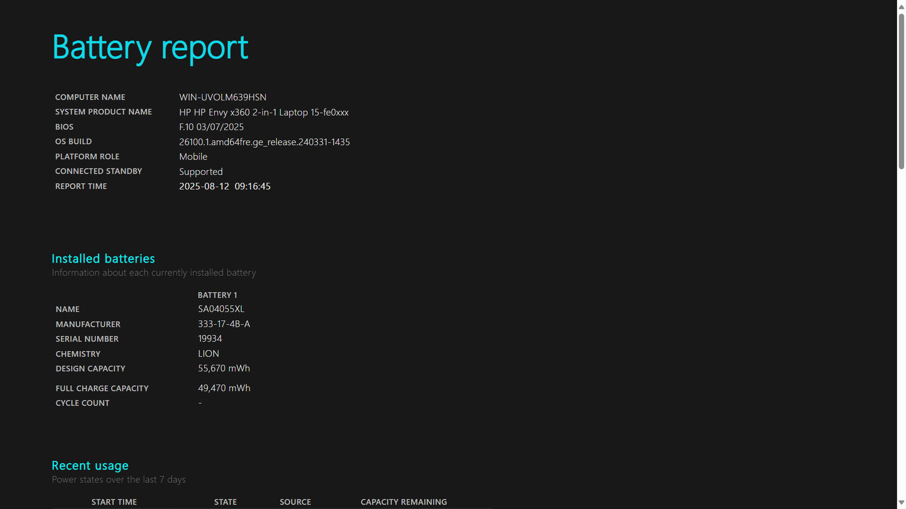Viewport: 906px width, 509px height.
Task: Click the CHEMISTRY label
Action: [x=78, y=354]
